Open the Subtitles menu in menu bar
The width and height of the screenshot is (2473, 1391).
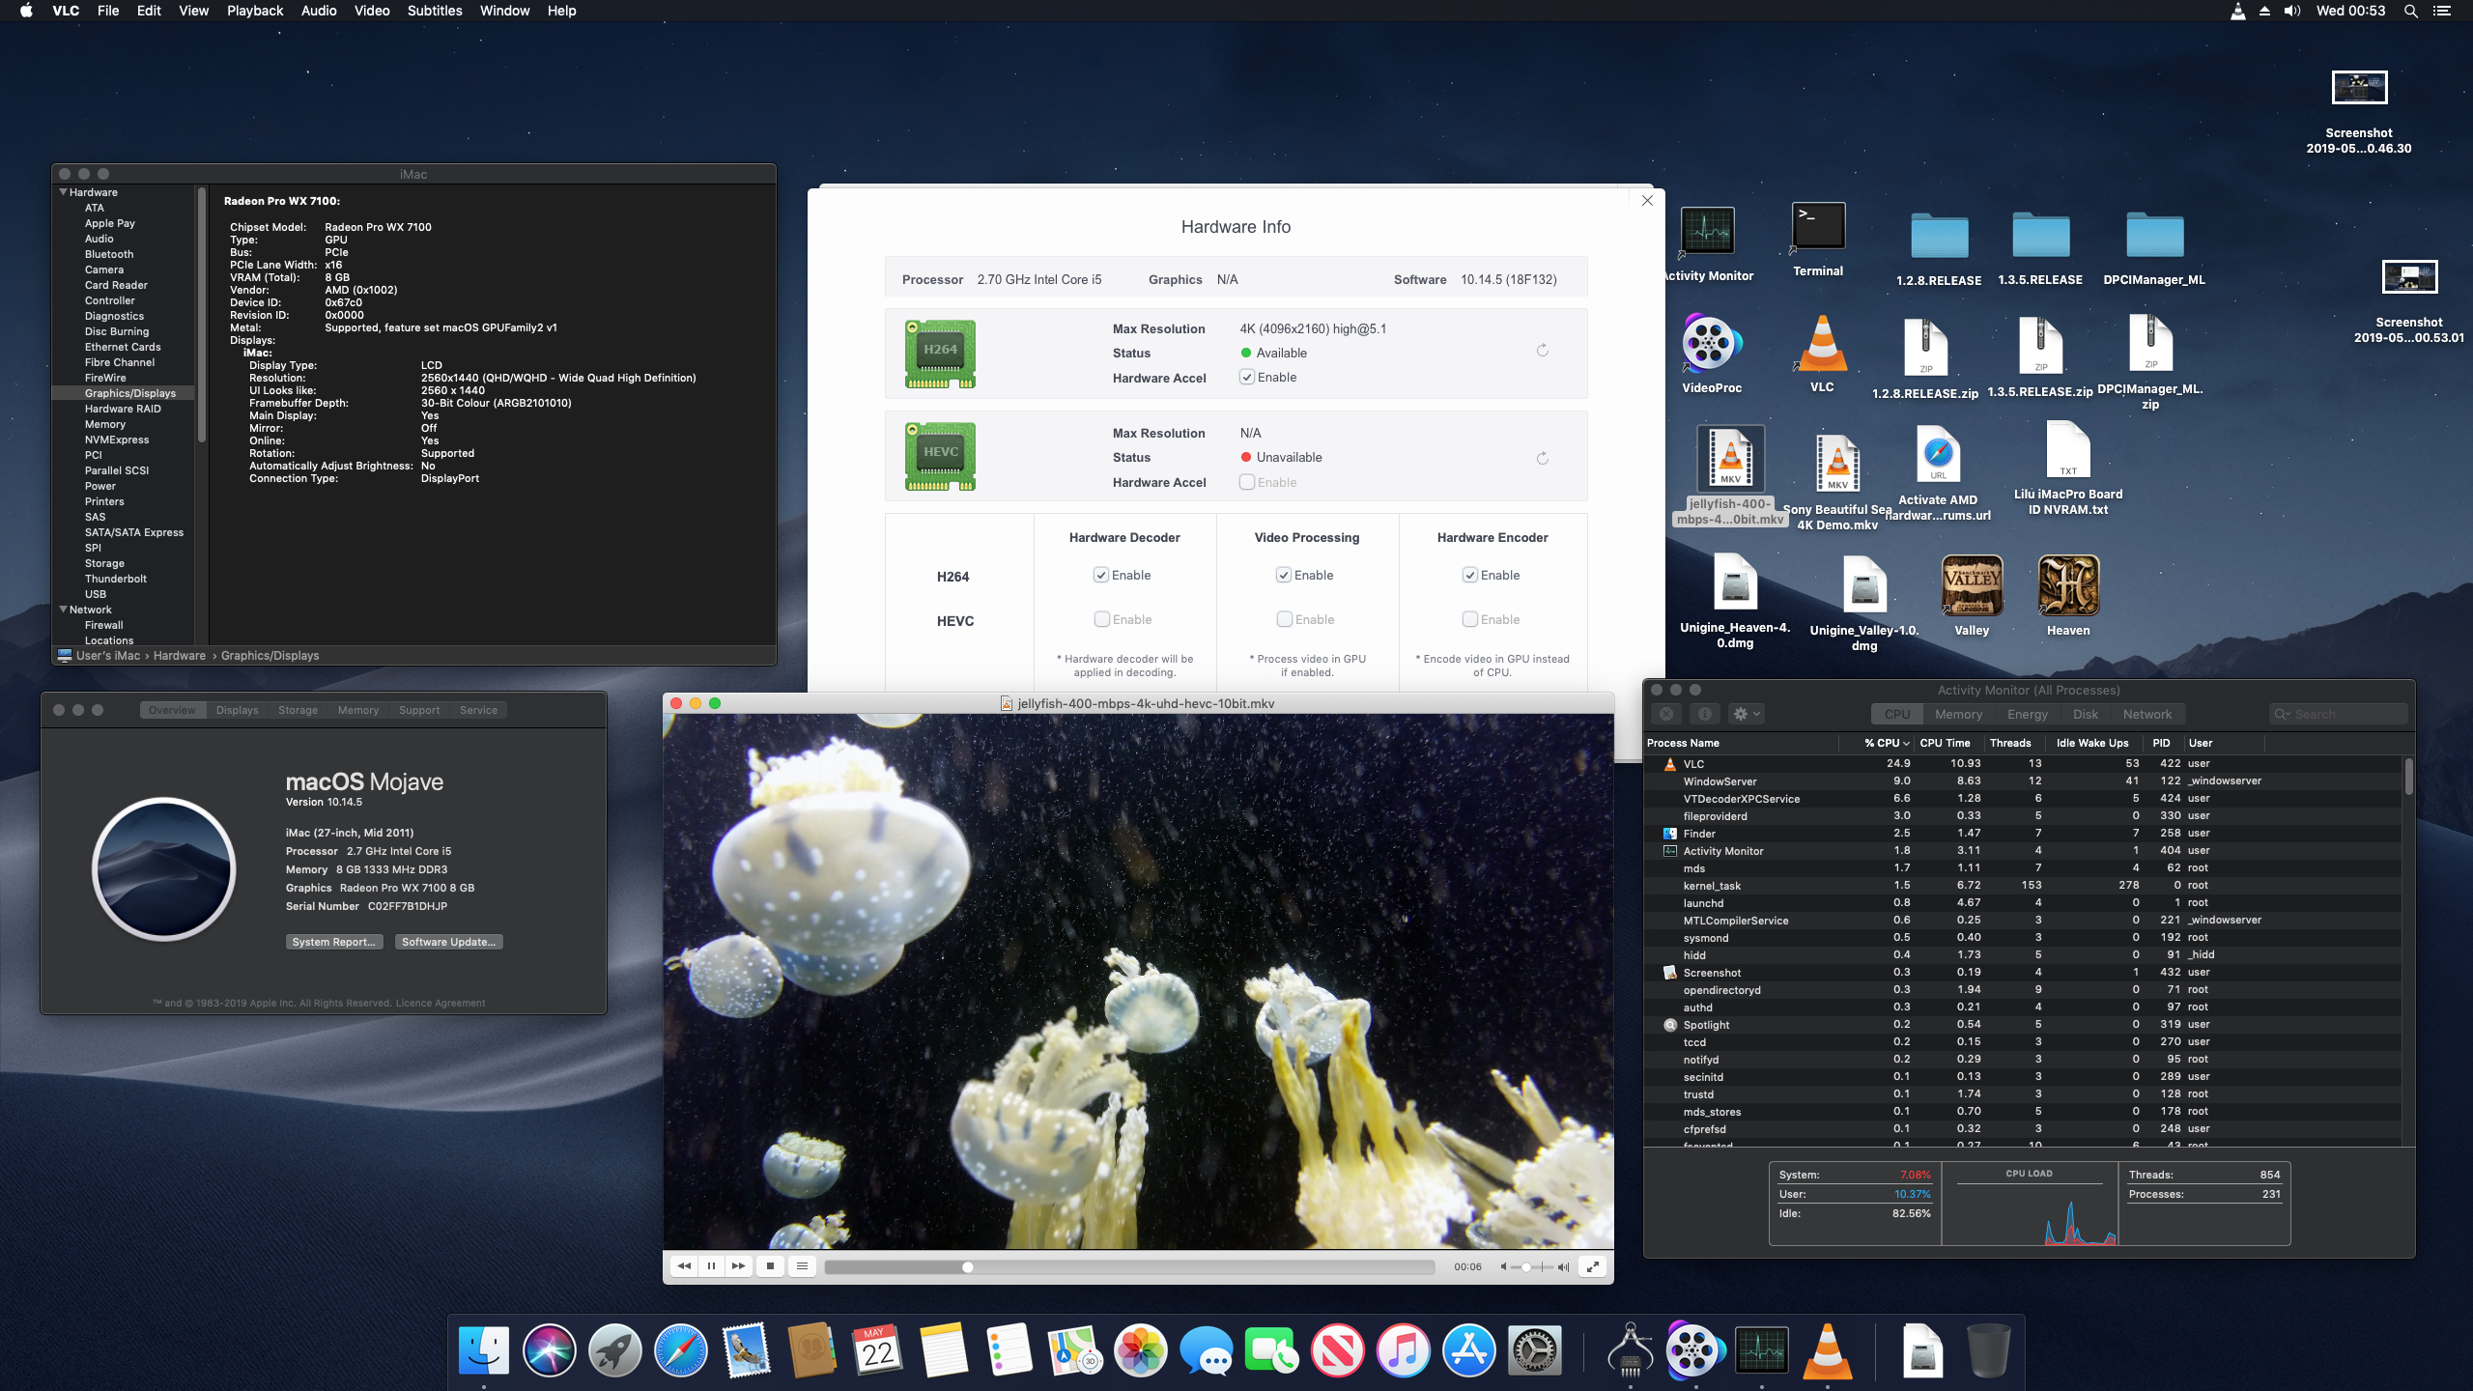pos(435,11)
